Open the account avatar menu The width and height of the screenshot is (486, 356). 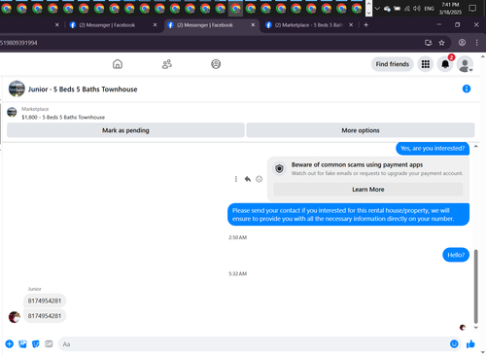click(x=465, y=64)
